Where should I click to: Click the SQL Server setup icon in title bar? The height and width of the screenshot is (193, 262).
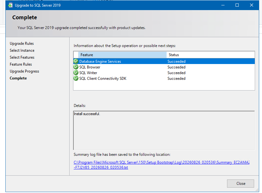[10, 5]
